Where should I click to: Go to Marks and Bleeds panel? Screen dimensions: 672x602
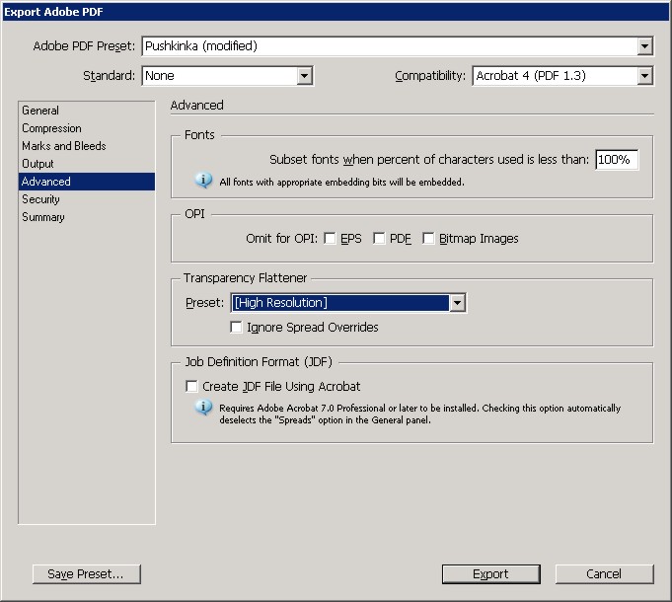coord(87,146)
